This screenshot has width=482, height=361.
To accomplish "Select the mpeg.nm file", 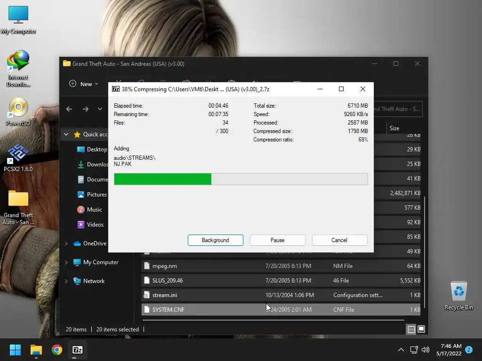I will 281,266.
